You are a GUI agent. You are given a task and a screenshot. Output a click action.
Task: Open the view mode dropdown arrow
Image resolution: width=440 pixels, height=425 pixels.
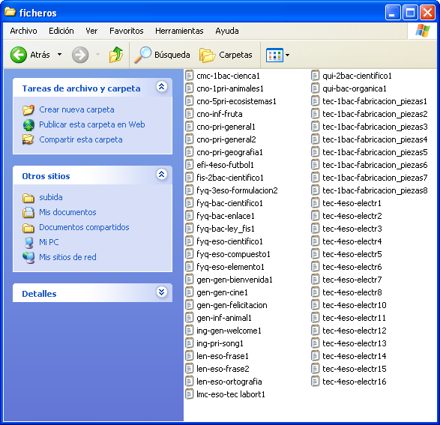287,55
